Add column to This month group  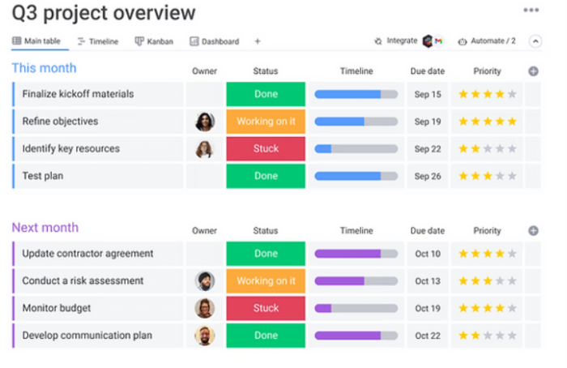coord(533,71)
